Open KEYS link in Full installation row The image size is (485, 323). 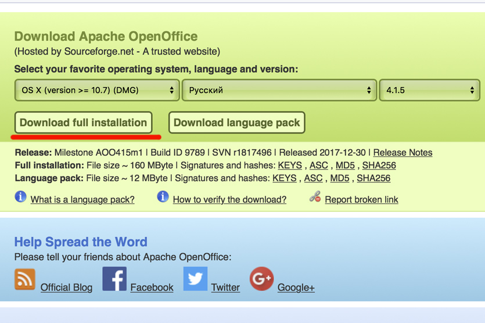tap(290, 166)
